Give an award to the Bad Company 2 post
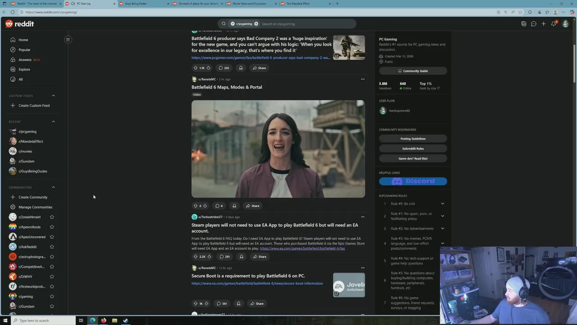Screen dimensions: 577x325 241,68
